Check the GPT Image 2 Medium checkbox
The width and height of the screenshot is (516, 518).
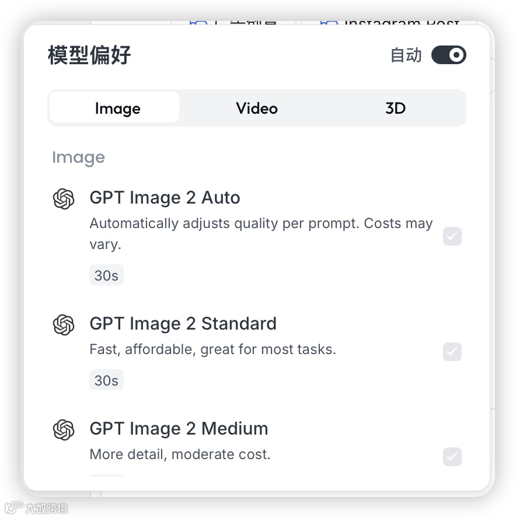click(x=452, y=457)
